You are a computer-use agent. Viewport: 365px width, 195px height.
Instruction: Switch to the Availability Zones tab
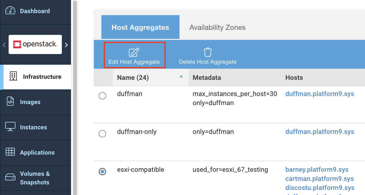217,27
